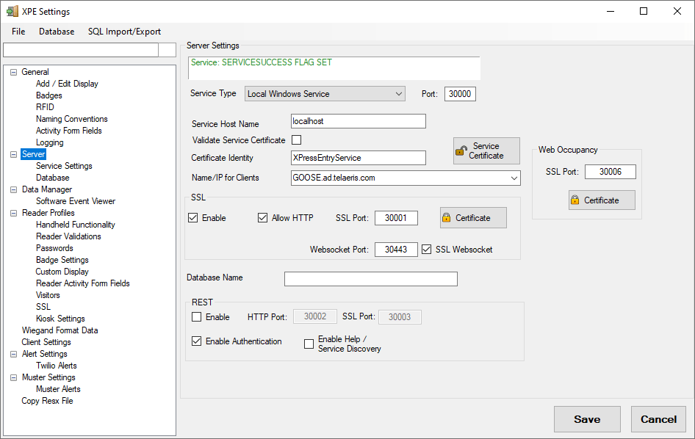Select Add / Edit Display tree item
Image resolution: width=695 pixels, height=439 pixels.
[x=67, y=84]
